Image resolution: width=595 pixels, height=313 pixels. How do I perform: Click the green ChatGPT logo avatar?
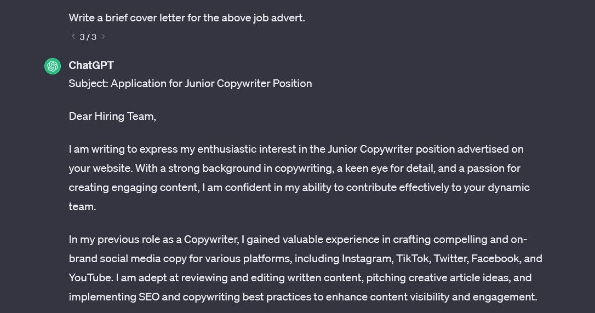(53, 66)
